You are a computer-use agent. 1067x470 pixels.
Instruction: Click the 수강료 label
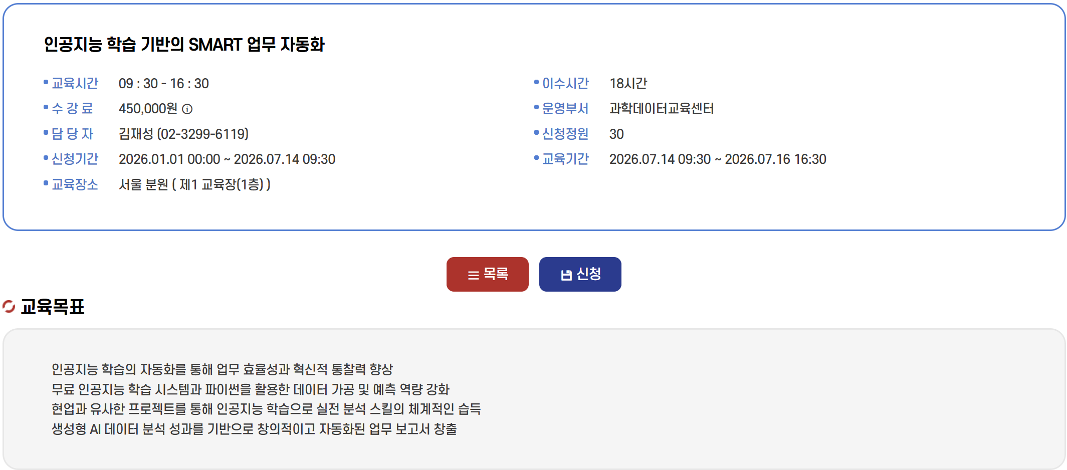73,108
